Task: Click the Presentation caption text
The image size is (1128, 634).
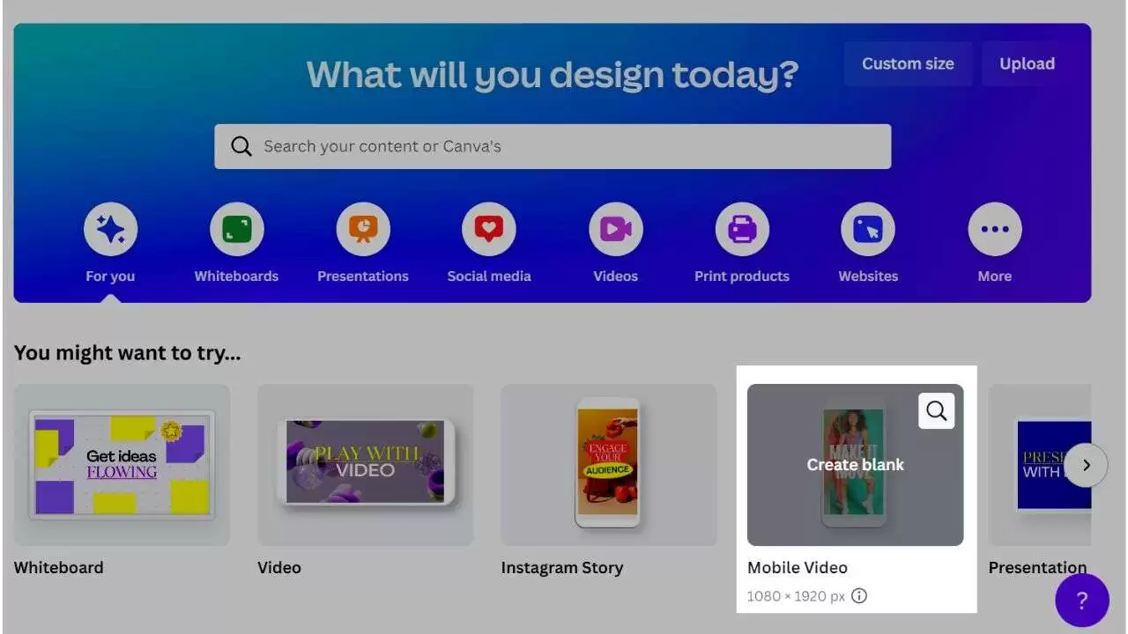Action: pos(1037,568)
